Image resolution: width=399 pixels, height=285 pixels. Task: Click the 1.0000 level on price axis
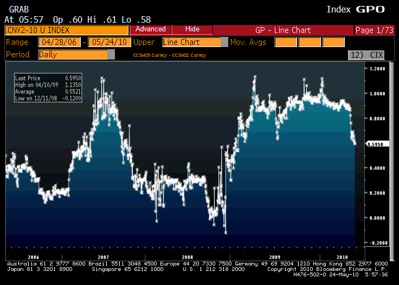coord(375,94)
